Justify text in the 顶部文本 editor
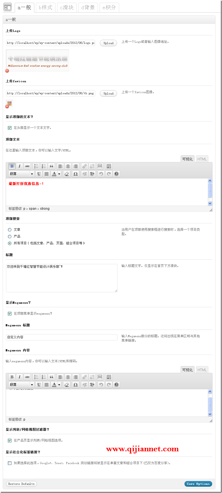Viewport: 222px width, 493px height. pos(47,174)
